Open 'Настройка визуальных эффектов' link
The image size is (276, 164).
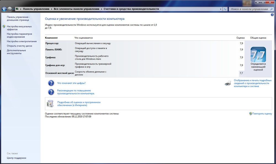coord(19,28)
